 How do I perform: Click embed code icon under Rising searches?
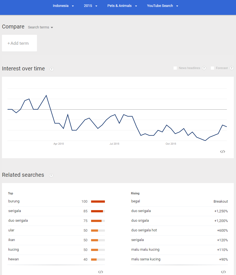tap(223, 272)
